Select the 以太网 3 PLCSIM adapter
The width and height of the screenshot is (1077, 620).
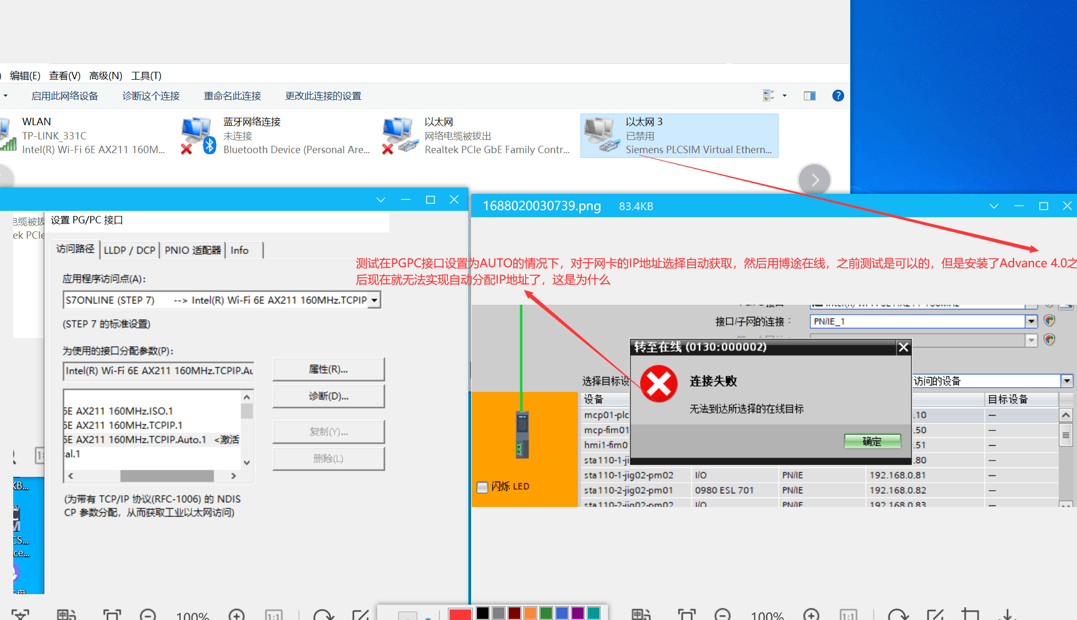(x=679, y=136)
